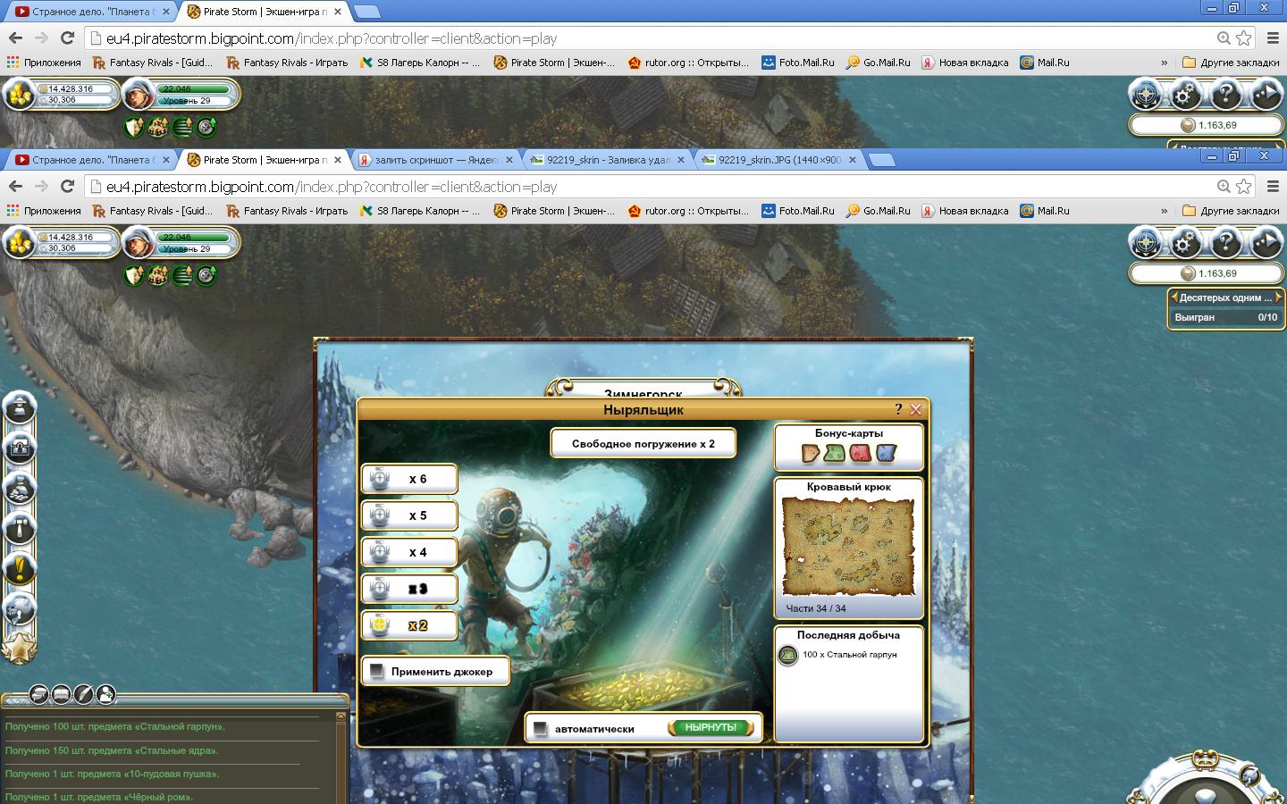1287x804 pixels.
Task: Expand bookmarks overflow chevron in front browser
Action: click(1164, 211)
